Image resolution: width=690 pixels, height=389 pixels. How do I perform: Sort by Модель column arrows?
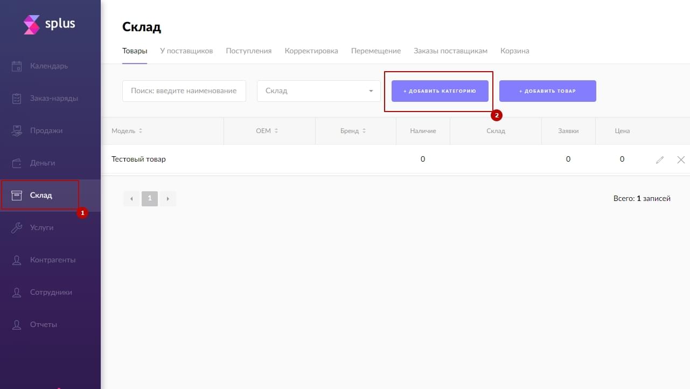(x=141, y=131)
